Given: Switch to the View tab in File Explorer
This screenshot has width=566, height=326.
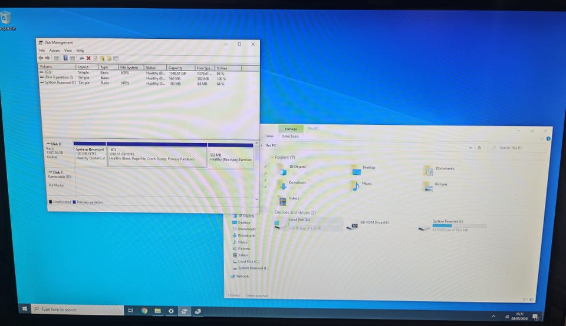Looking at the screenshot, I should click(x=269, y=136).
